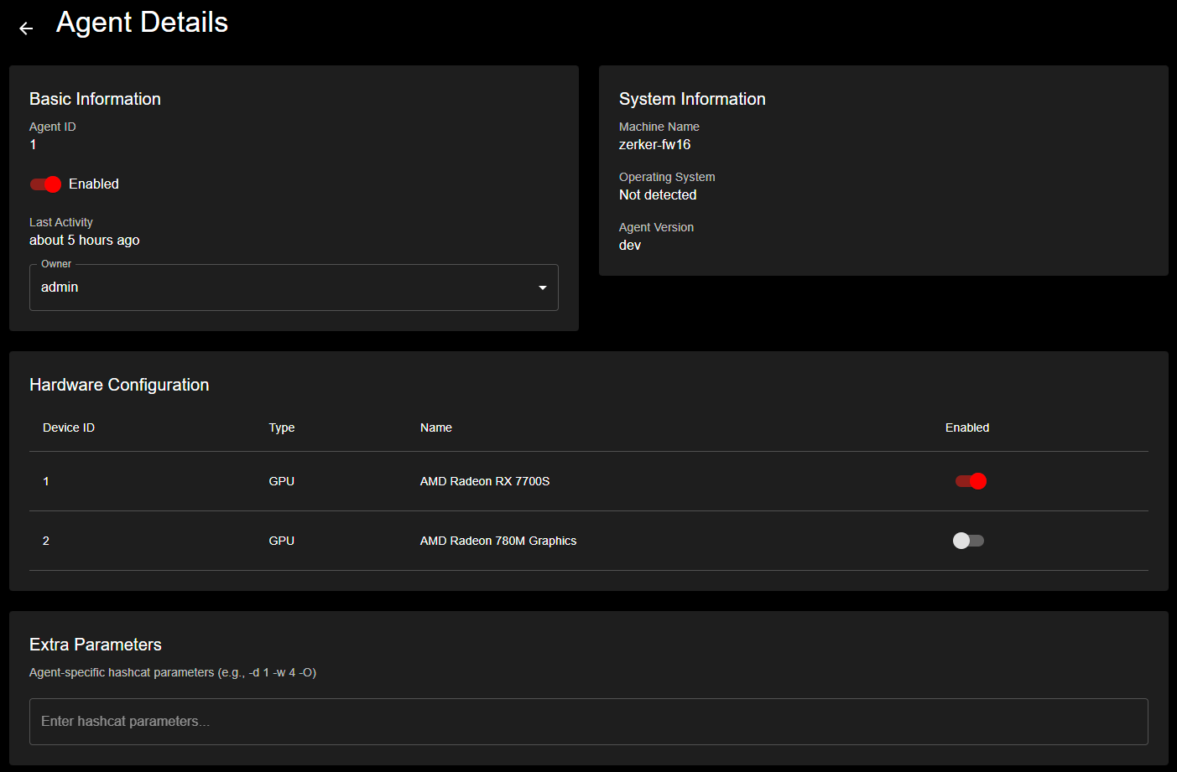Disable the AMD Radeon RX 7700S GPU
The image size is (1177, 772).
[970, 481]
